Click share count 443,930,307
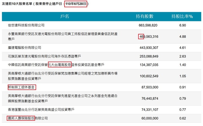 tap(149, 48)
